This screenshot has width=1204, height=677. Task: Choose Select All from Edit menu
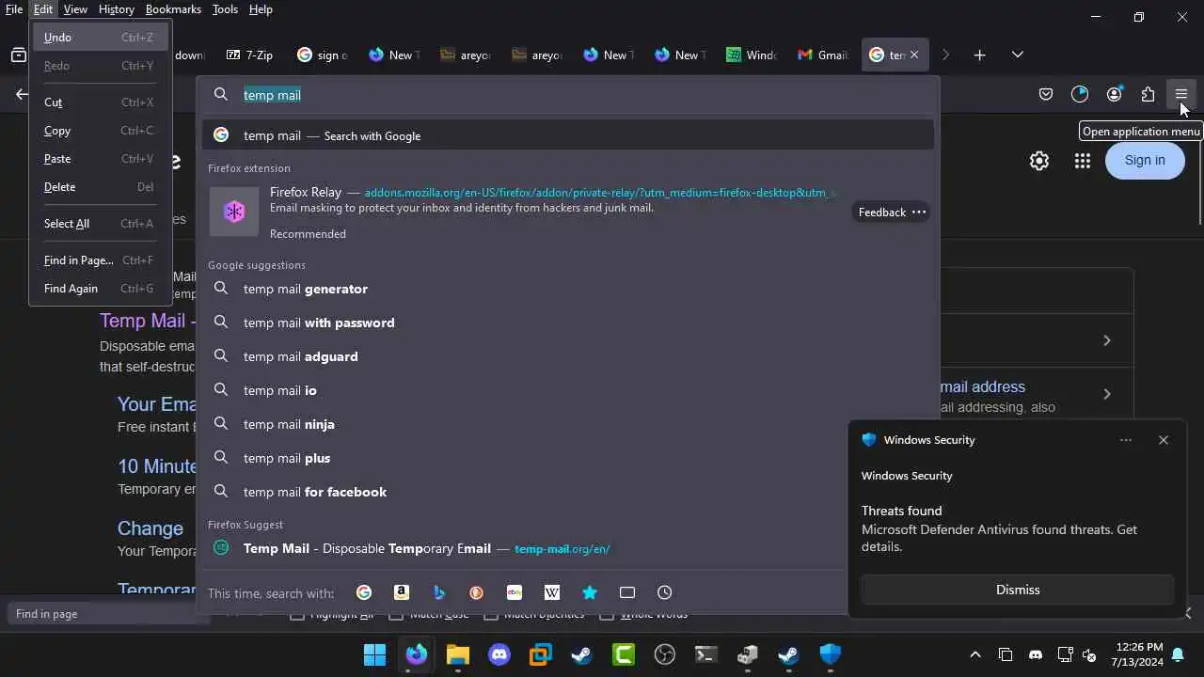(100, 224)
